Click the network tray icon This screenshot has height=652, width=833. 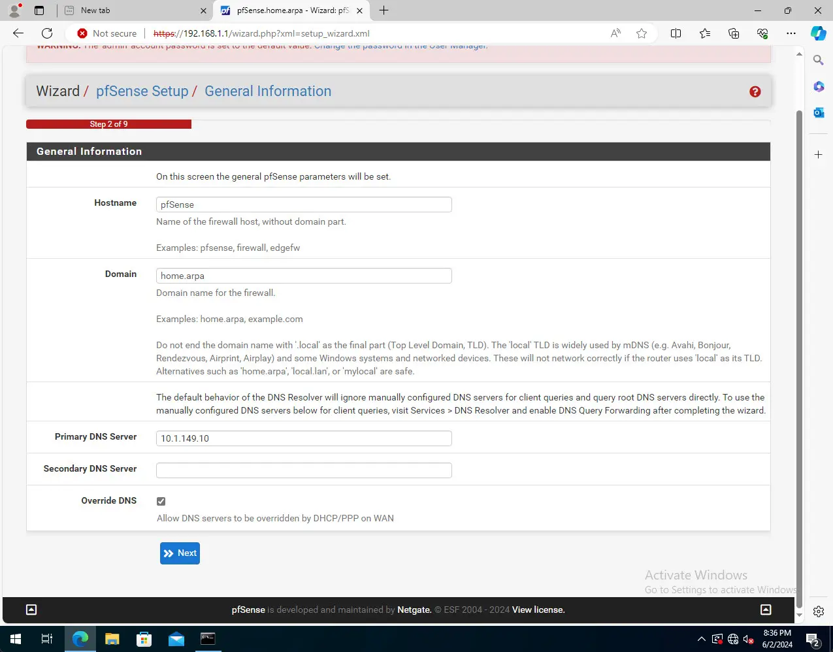pyautogui.click(x=732, y=639)
